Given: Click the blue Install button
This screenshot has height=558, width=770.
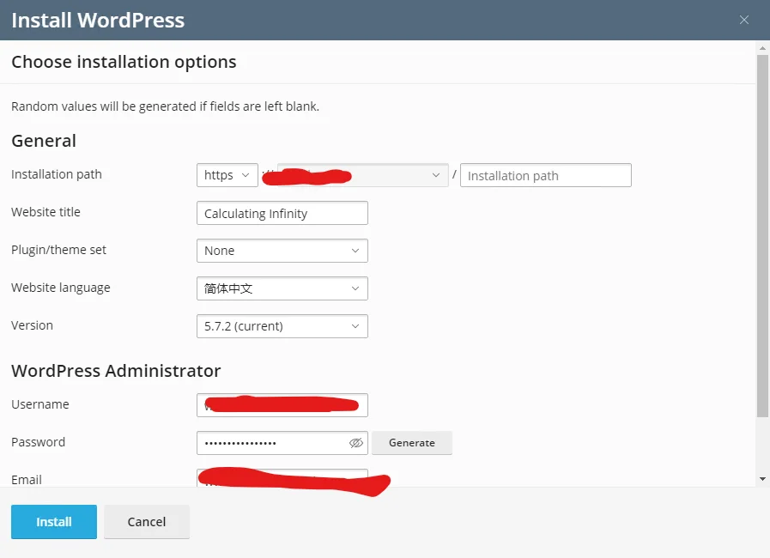Looking at the screenshot, I should [x=54, y=522].
